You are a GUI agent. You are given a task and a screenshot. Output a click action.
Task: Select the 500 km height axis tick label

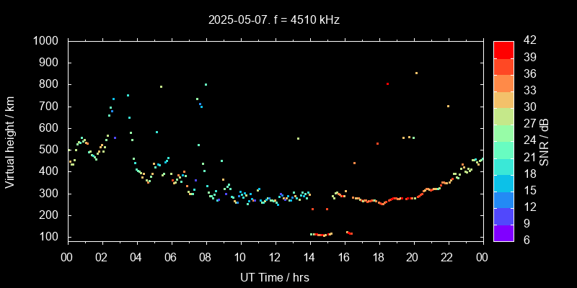(x=50, y=150)
